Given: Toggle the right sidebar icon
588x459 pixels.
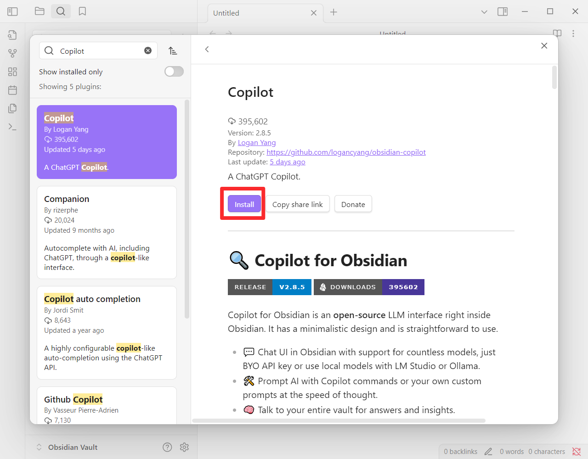Looking at the screenshot, I should pos(503,11).
